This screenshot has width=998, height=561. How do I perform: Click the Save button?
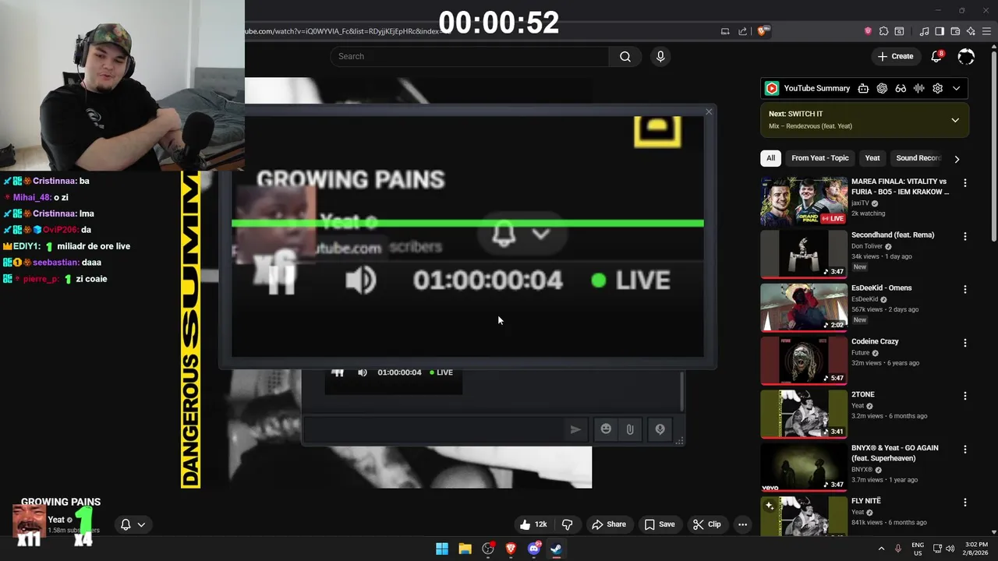(660, 524)
